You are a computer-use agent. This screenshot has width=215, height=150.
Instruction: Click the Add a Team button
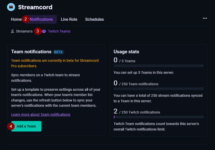pos(26,126)
